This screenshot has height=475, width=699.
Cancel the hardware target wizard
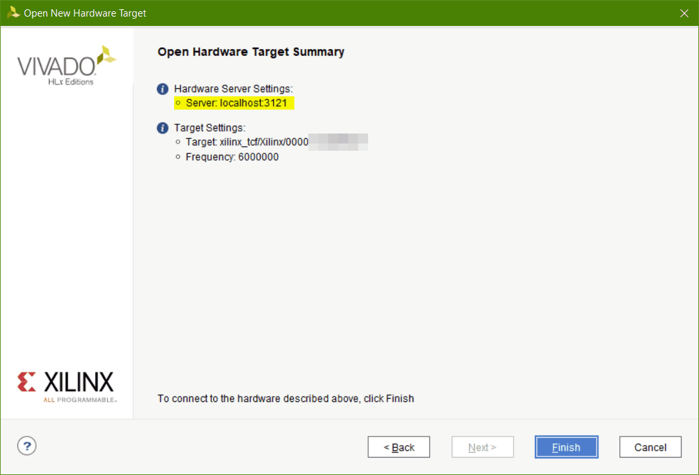[650, 447]
